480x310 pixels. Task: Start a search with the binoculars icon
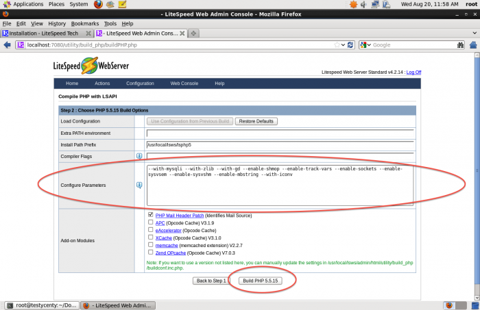(460, 45)
